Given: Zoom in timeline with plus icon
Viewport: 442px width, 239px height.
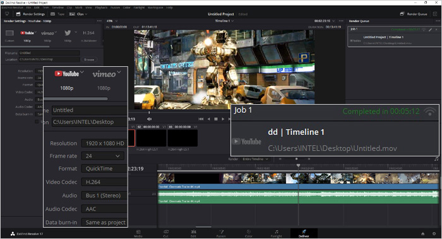Looking at the screenshot, I should point(309,159).
